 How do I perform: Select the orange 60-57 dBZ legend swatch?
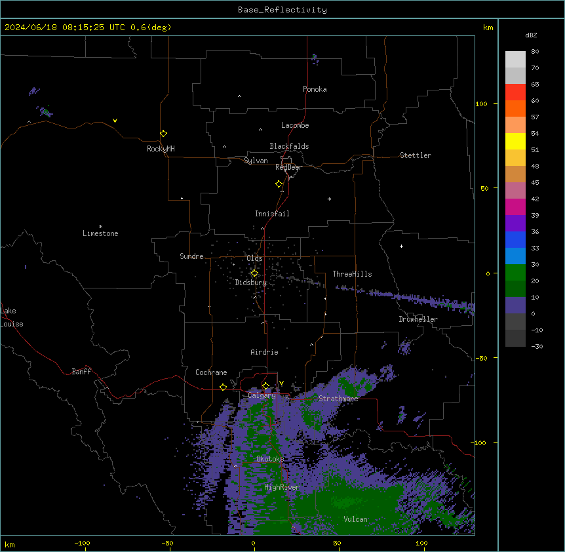(x=515, y=108)
